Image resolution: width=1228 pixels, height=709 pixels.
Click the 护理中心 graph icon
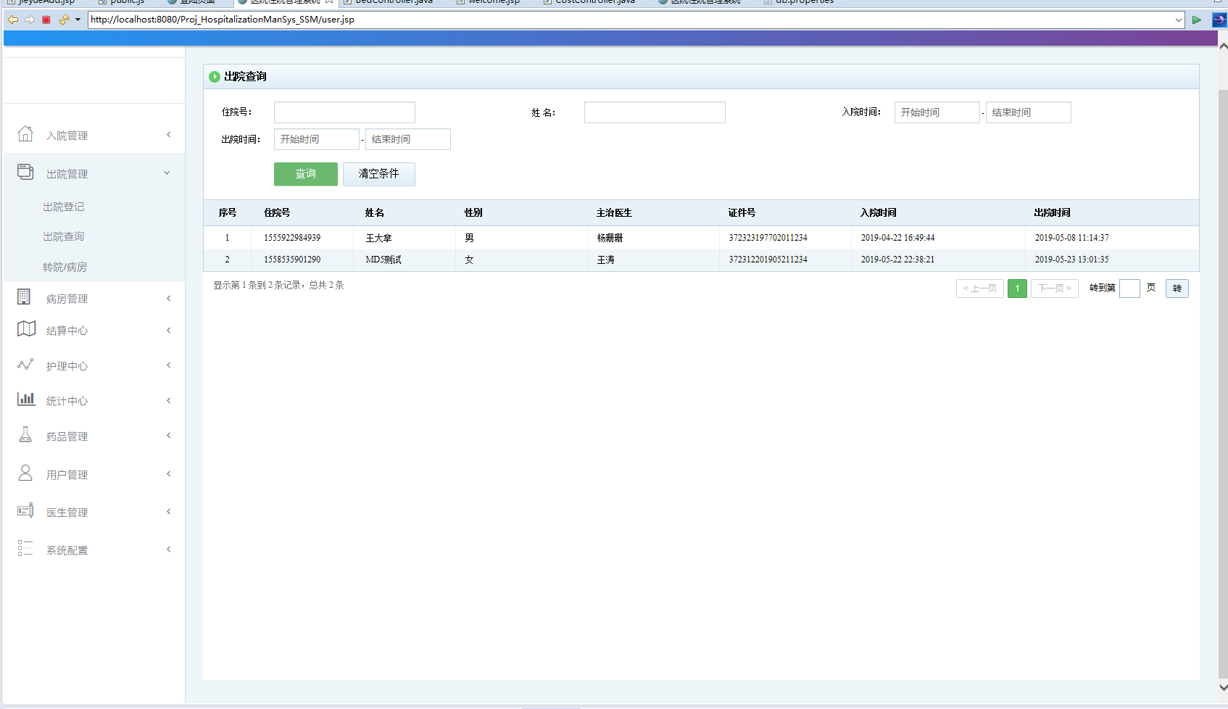(x=25, y=365)
